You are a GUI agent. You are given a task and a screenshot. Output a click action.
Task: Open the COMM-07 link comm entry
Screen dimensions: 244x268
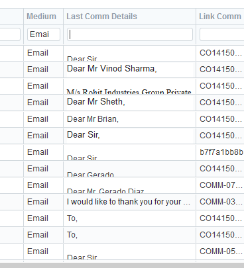221,185
